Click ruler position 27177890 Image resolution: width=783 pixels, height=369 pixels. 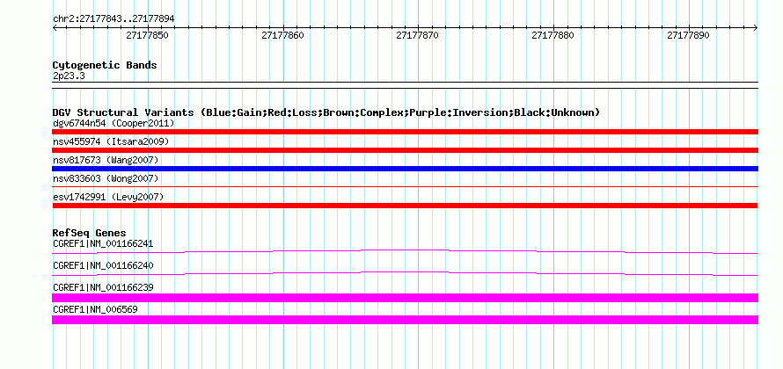pos(689,35)
